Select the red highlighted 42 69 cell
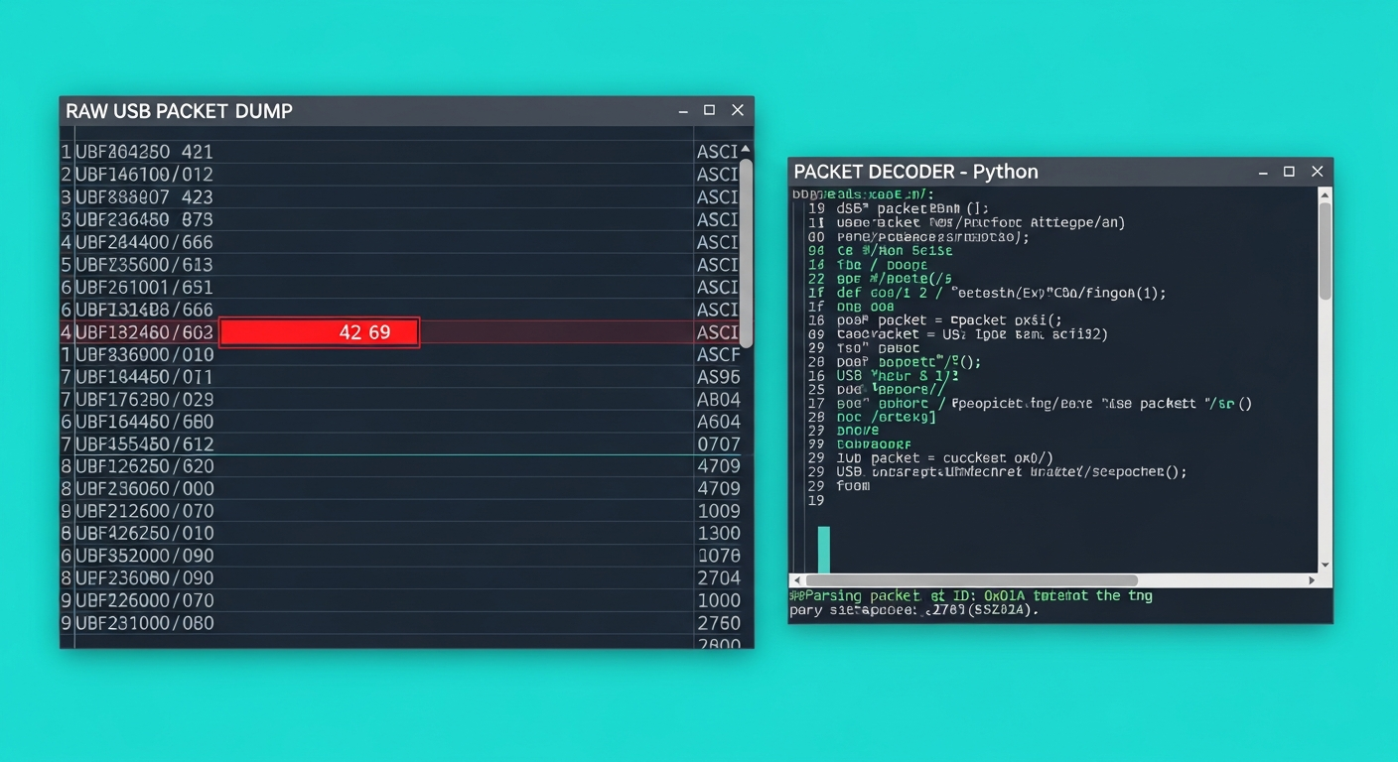Viewport: 1398px width, 762px height. (x=319, y=332)
